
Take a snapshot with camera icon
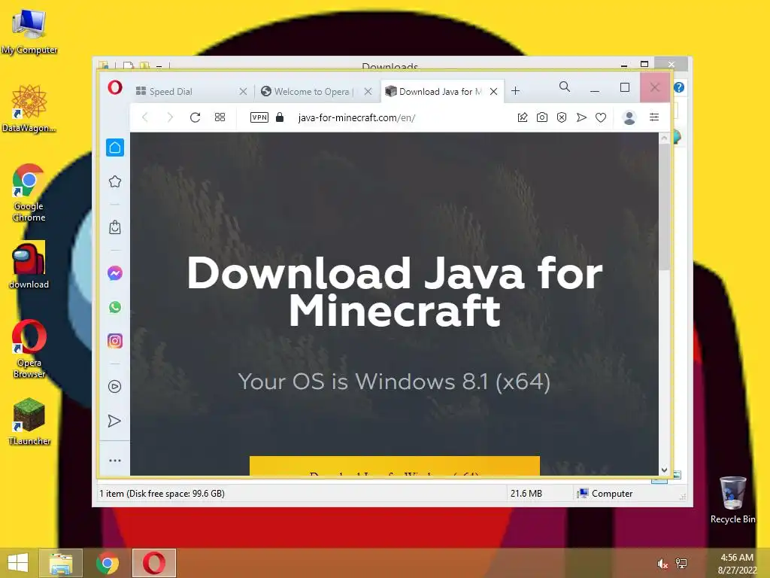542,117
